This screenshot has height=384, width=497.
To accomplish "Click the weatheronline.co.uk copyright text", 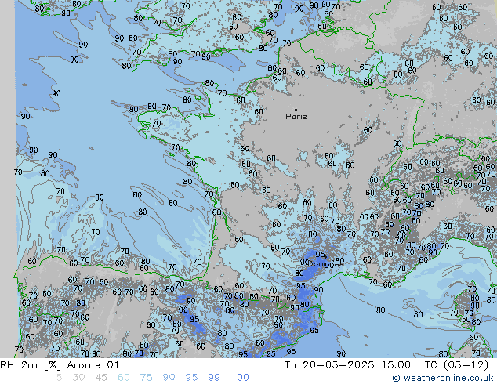I will (x=443, y=378).
